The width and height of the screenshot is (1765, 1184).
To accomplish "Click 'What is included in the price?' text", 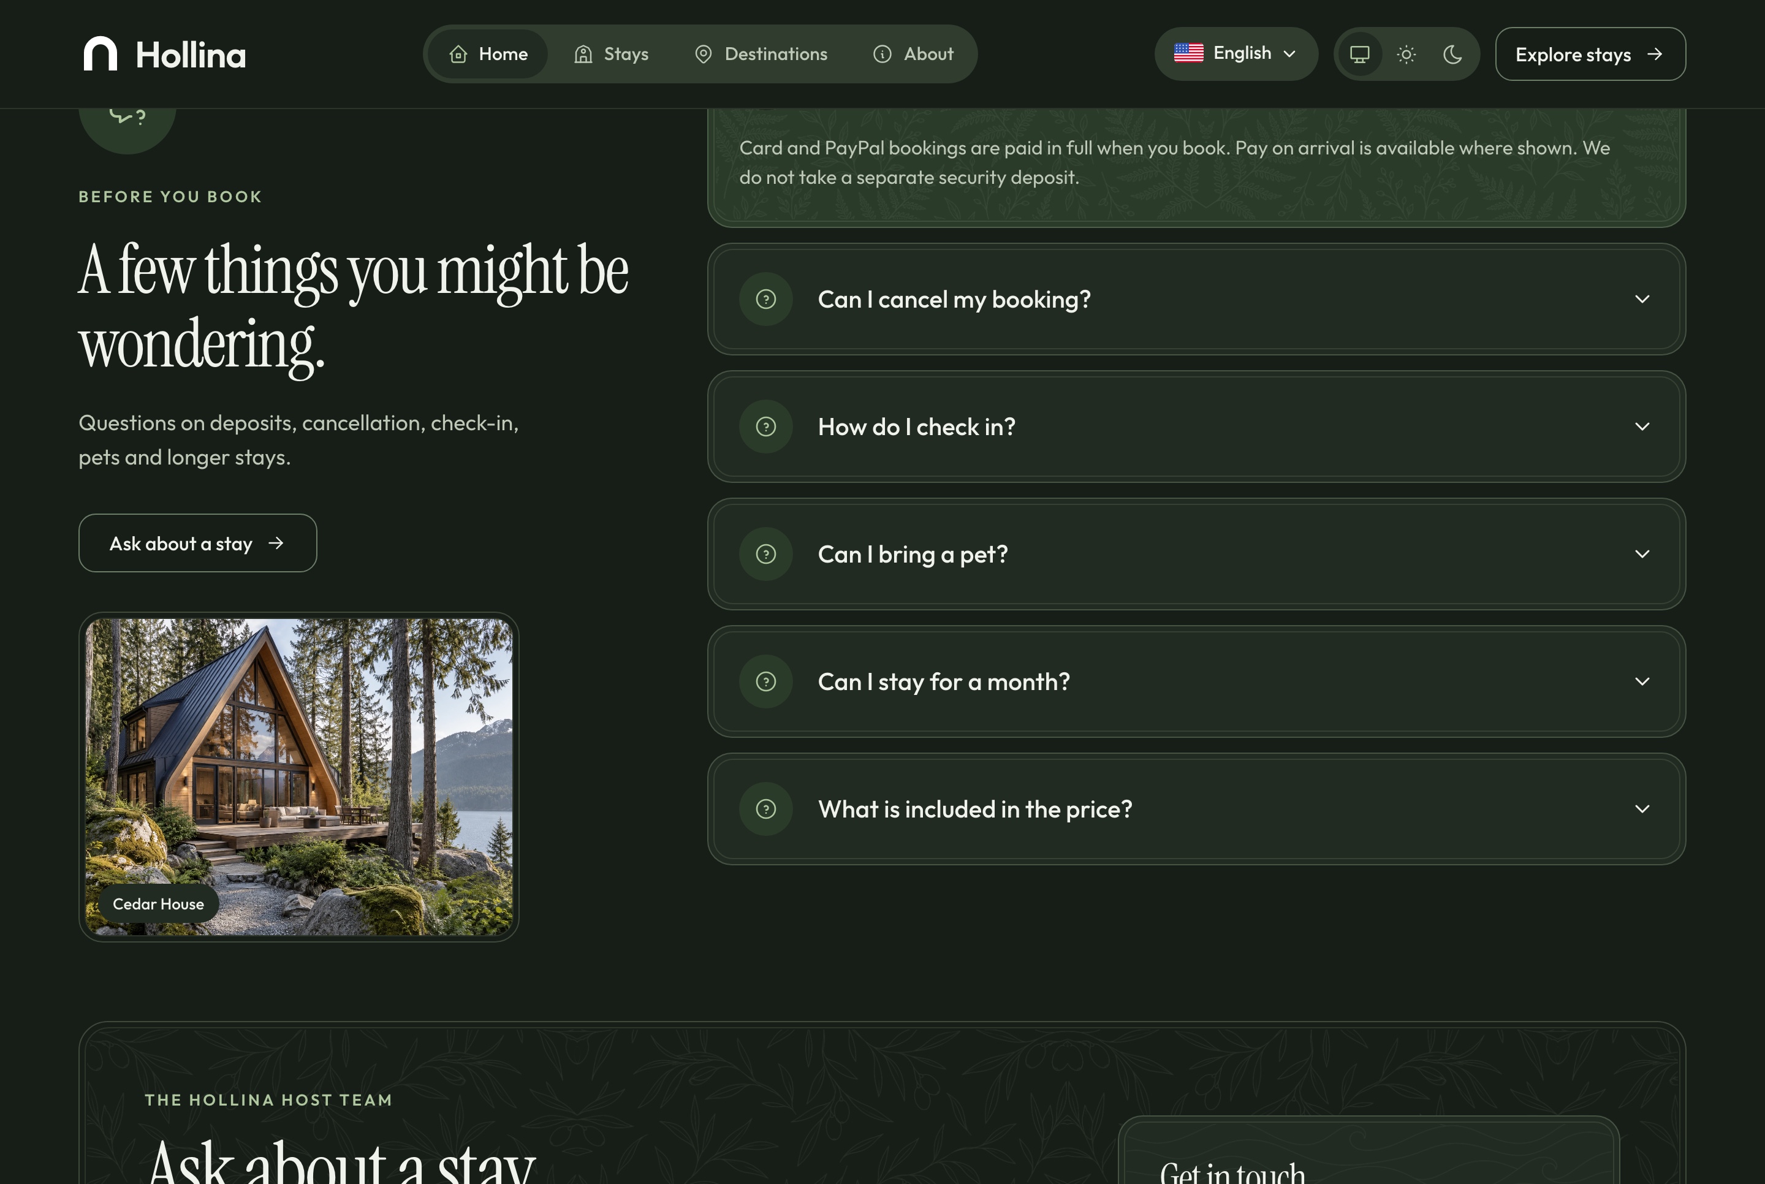I will click(974, 810).
